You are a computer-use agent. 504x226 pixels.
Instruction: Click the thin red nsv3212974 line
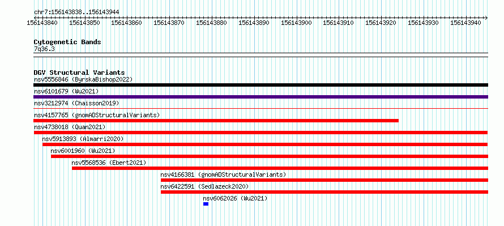click(260, 109)
